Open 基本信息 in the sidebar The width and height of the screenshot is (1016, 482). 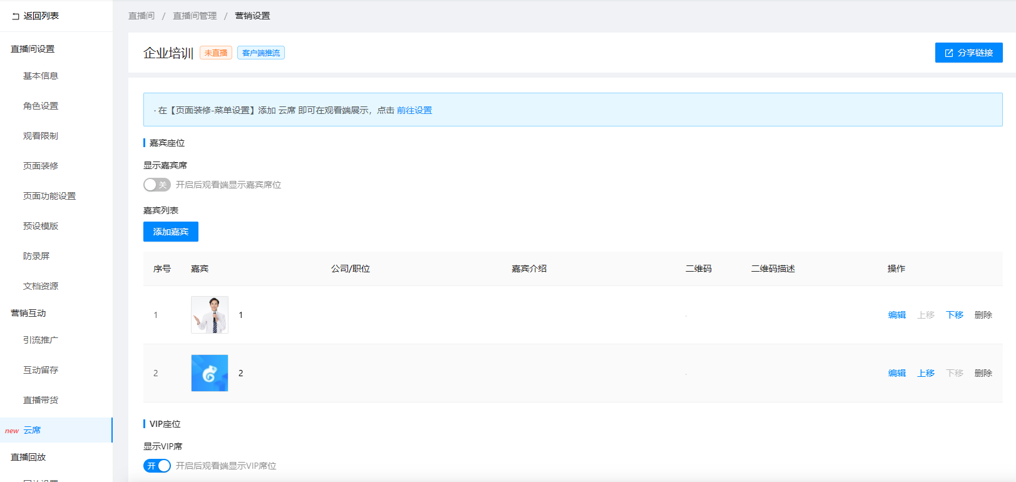point(41,76)
